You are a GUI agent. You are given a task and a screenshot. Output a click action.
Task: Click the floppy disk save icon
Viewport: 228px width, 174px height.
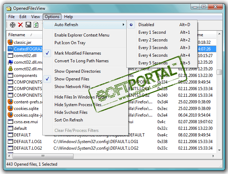[x=28, y=25]
